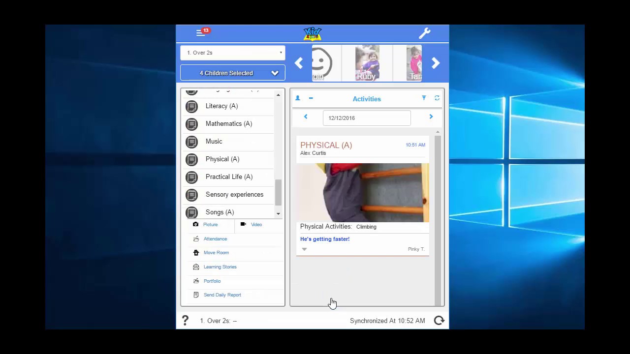Click the Learning Stories icon
630x354 pixels.
[196, 266]
